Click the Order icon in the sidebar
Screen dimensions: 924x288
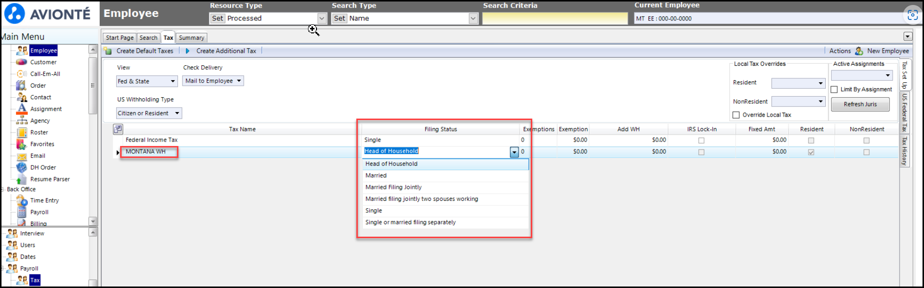tap(21, 86)
